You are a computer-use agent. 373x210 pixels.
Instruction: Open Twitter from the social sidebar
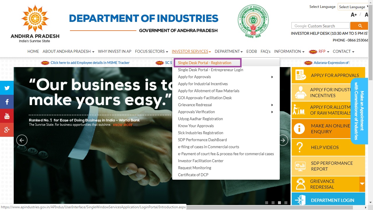pos(7,88)
